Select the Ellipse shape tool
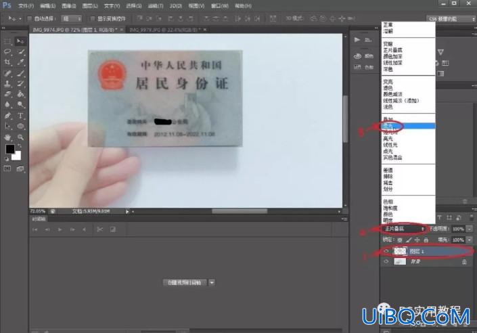The image size is (477, 333). tap(20, 127)
